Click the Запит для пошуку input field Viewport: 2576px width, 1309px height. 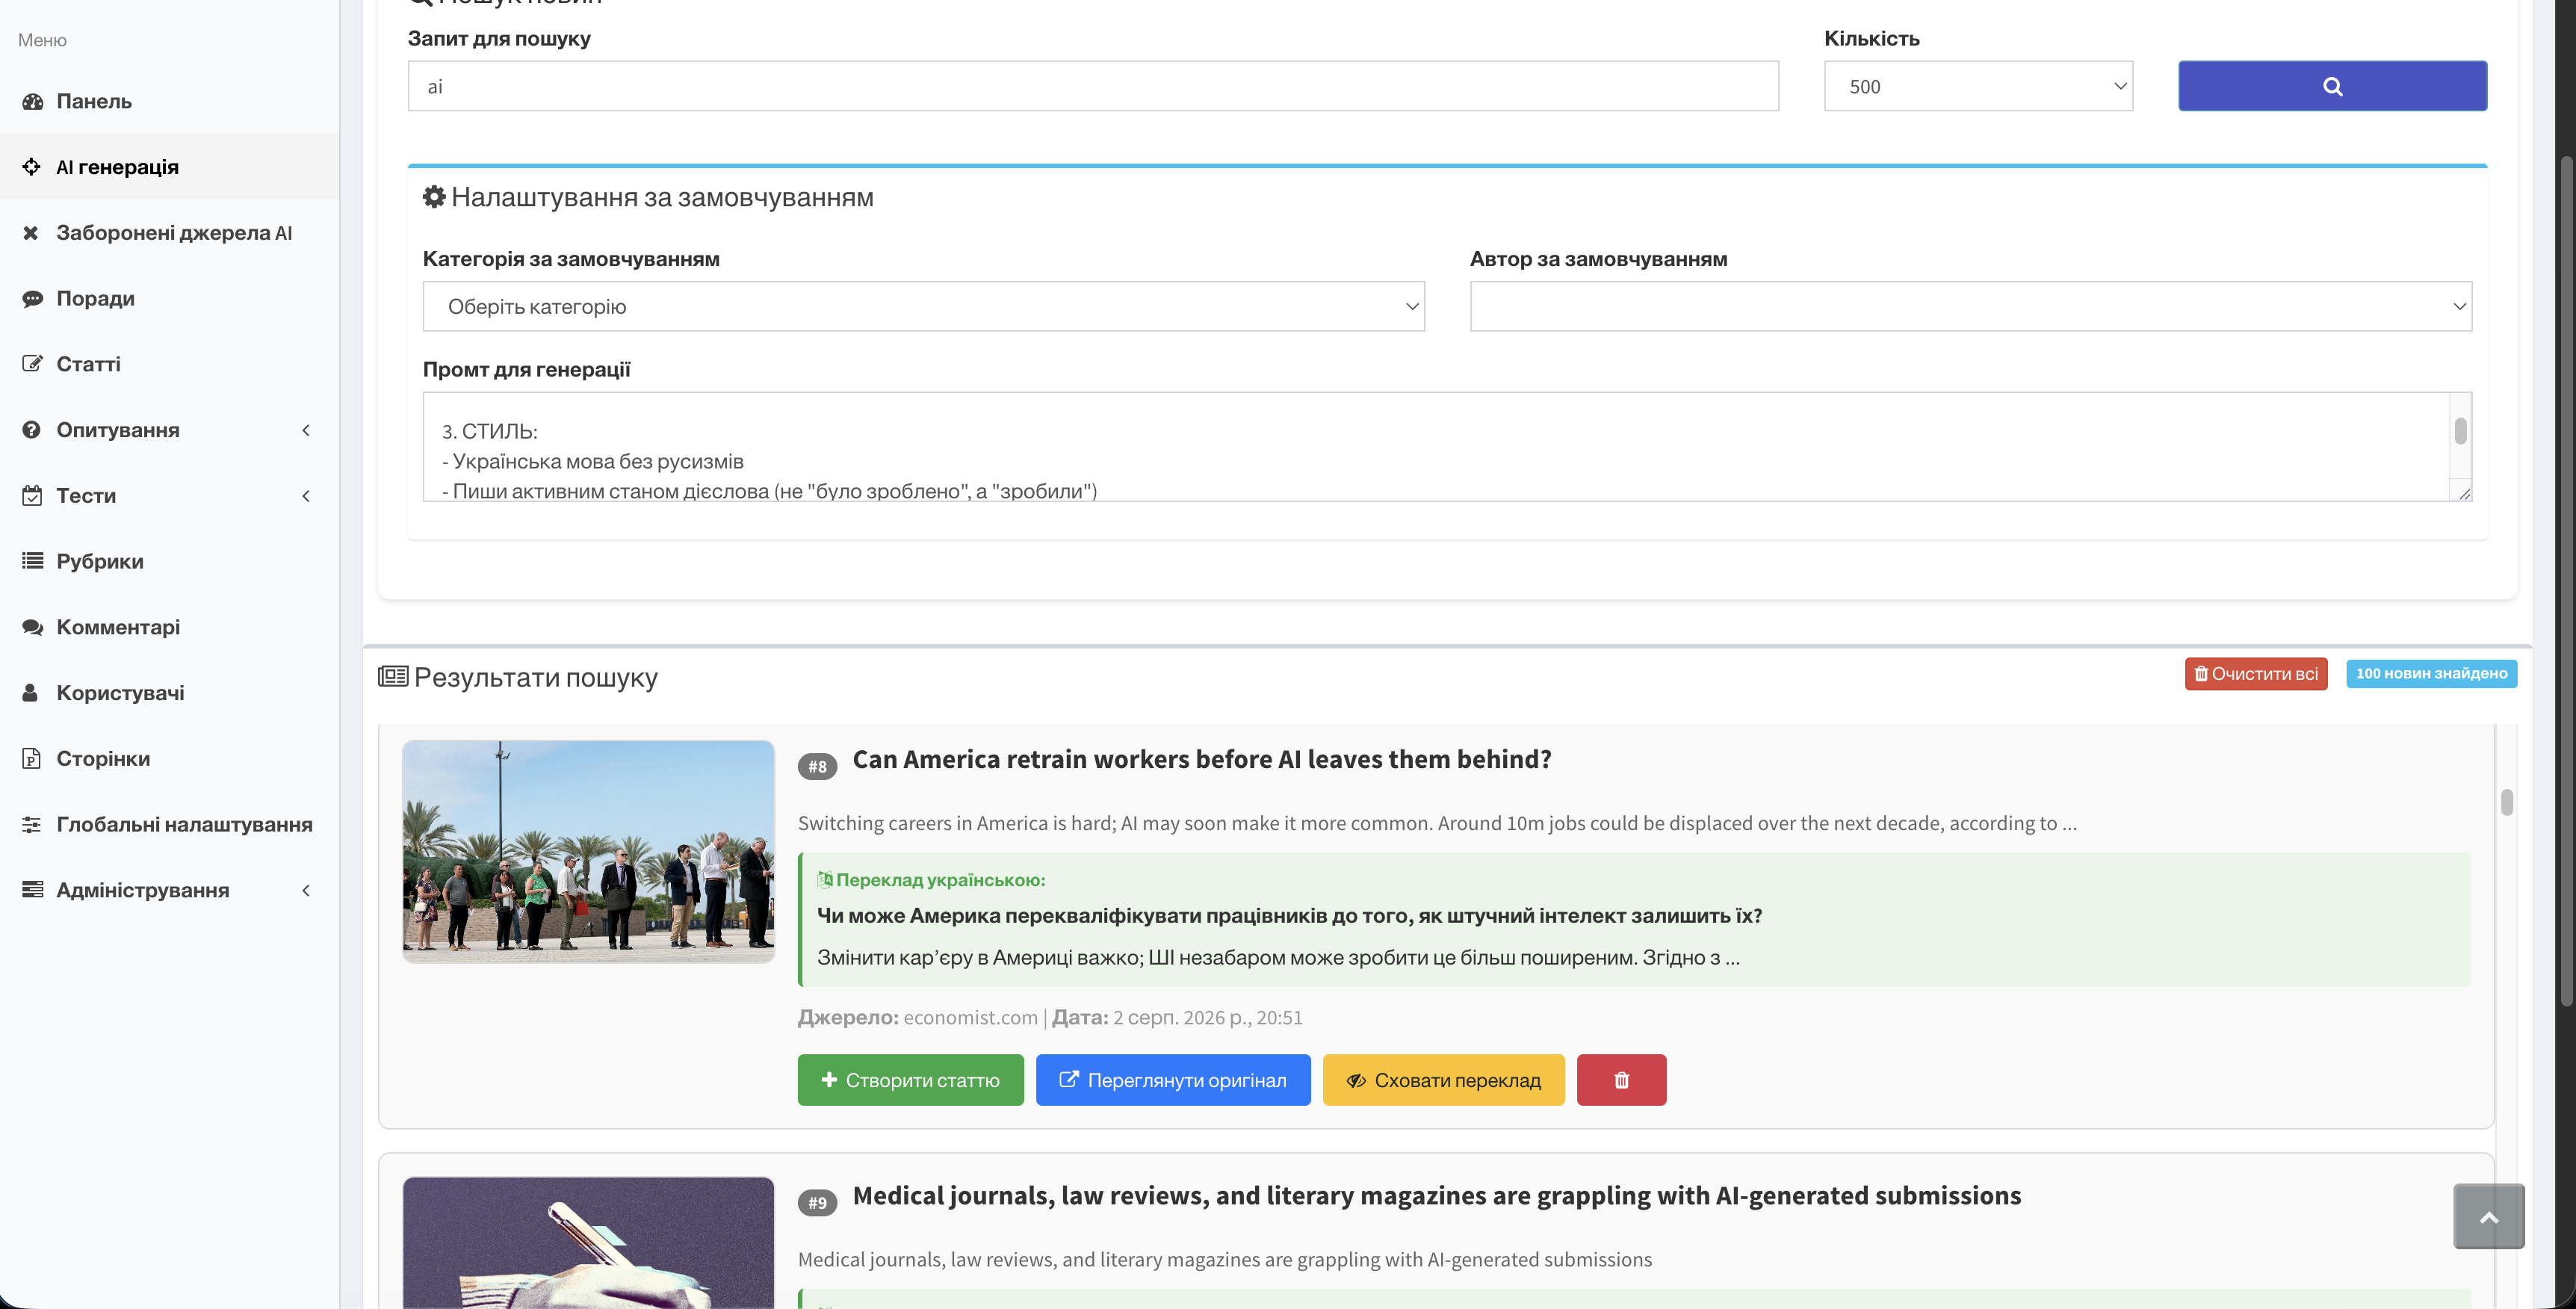tap(1093, 86)
